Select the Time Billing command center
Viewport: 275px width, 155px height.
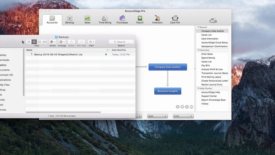pos(105,19)
